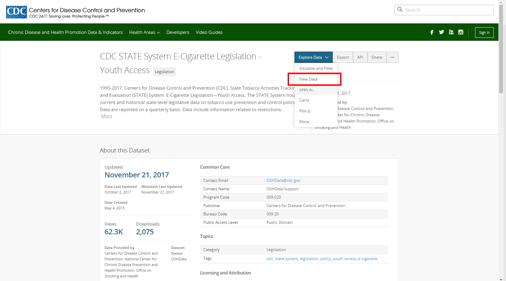Select View Data from the menu
The image size is (506, 281).
[308, 79]
